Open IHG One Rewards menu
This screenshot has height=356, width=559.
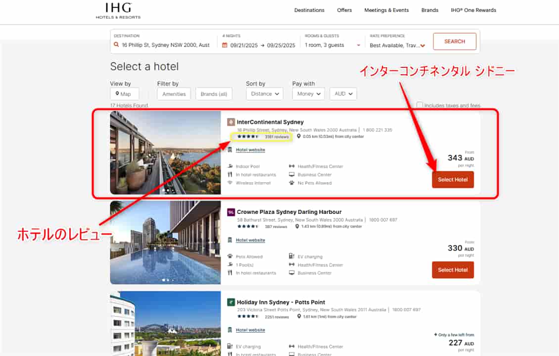pyautogui.click(x=473, y=10)
